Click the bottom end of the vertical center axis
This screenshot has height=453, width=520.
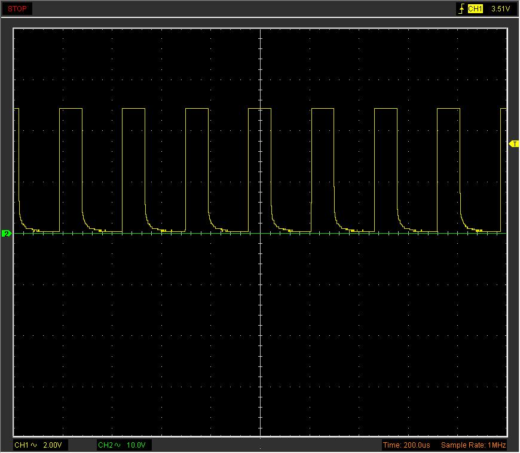tap(260, 434)
